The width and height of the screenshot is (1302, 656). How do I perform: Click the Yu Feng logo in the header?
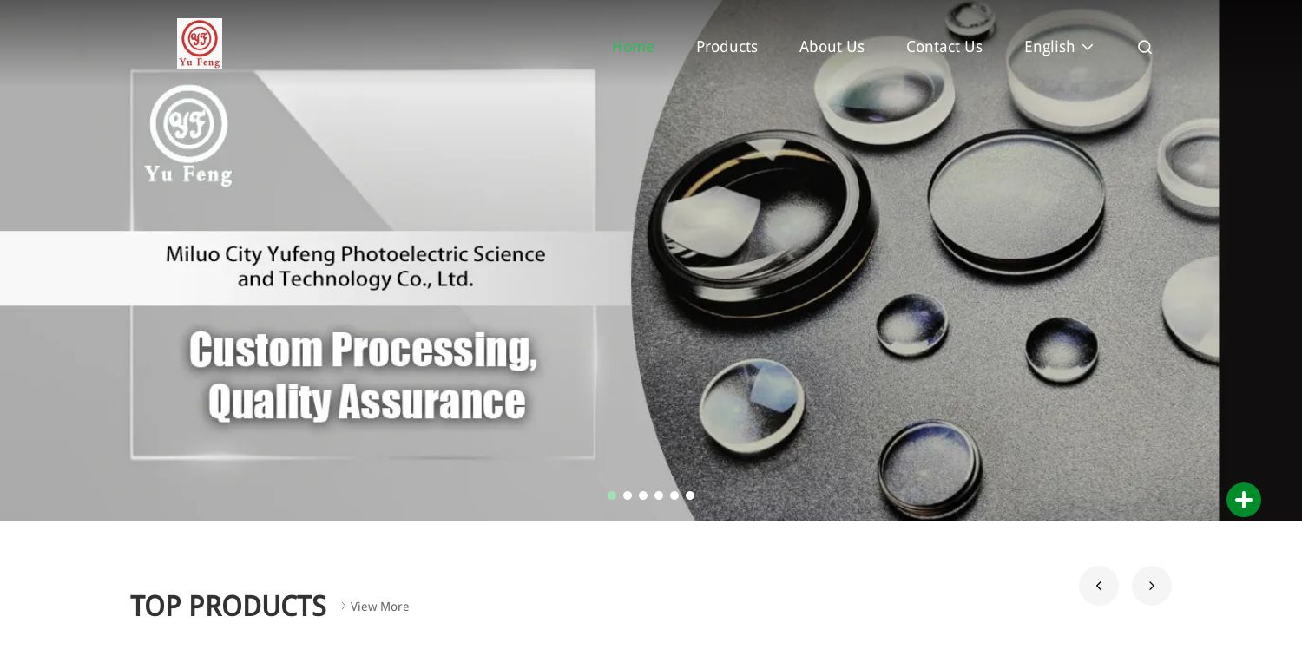point(200,43)
